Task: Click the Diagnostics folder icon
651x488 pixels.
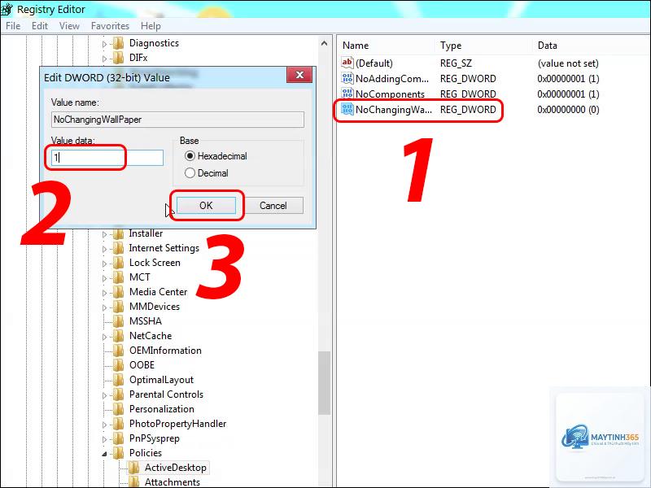Action: 119,43
